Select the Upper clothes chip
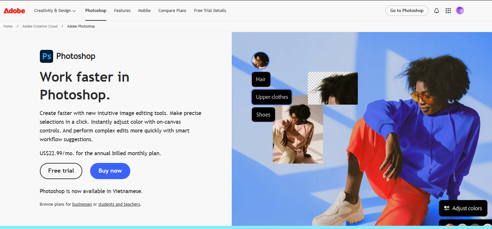Image resolution: width=492 pixels, height=229 pixels. click(272, 97)
